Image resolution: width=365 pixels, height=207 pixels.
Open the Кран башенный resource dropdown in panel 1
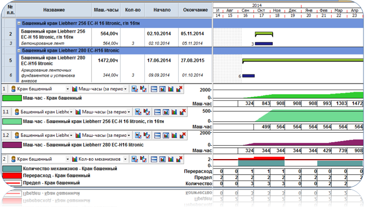pos(67,89)
